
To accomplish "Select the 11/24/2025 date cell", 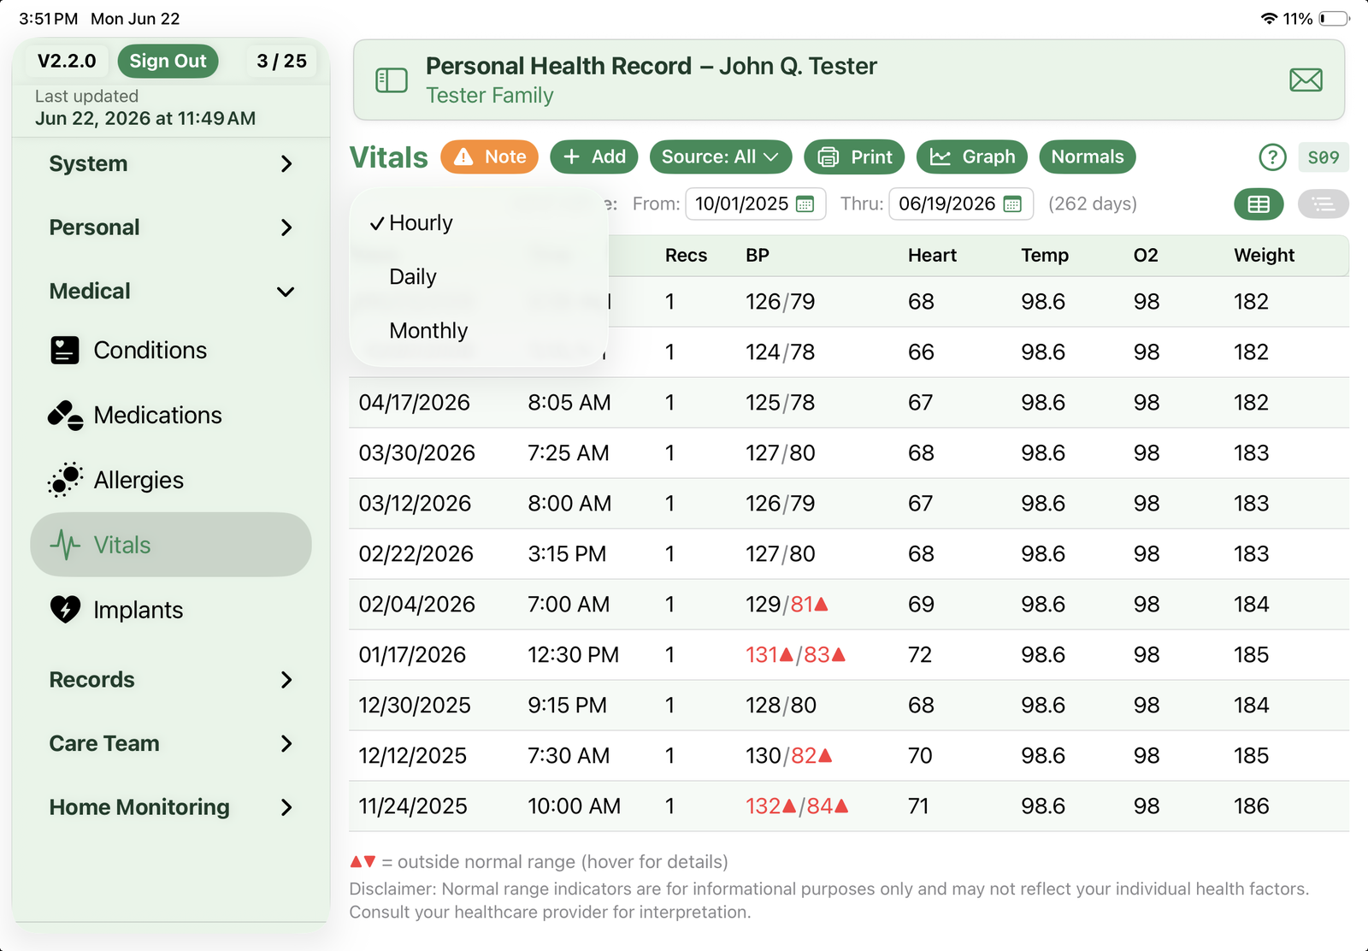I will tap(413, 806).
